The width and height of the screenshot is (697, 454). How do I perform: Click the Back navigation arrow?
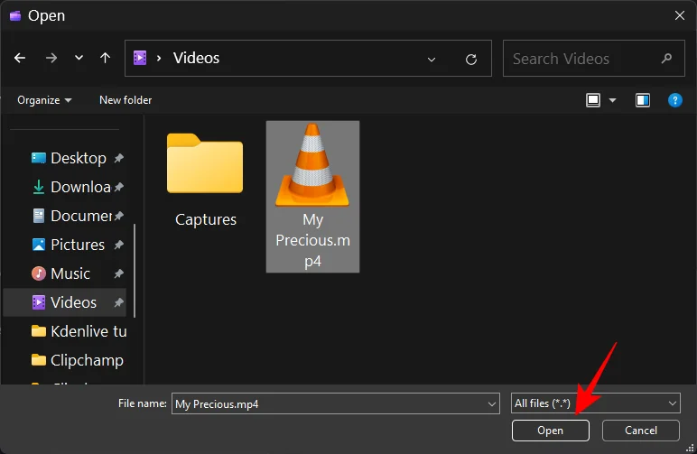tap(20, 58)
